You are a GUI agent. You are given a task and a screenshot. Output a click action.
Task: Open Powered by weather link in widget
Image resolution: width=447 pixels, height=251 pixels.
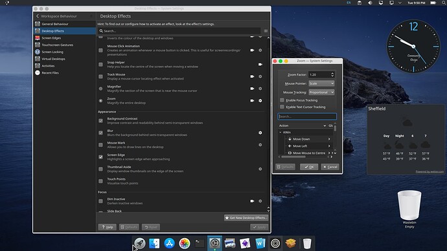coord(430,171)
